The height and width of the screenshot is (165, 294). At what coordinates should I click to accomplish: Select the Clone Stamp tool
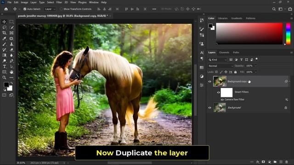11,44
